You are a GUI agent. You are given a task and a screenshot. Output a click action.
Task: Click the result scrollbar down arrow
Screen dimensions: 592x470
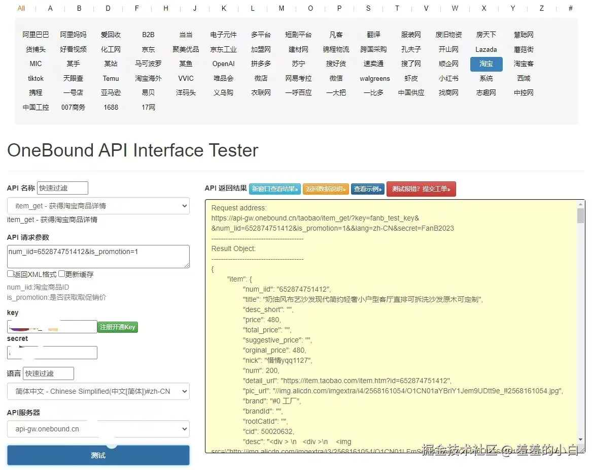point(580,440)
